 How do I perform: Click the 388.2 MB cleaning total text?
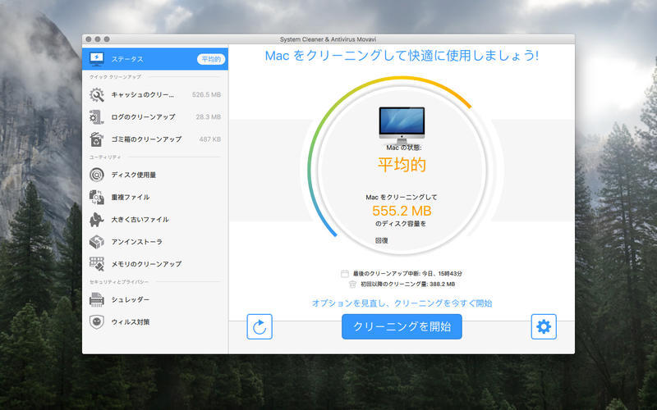coord(407,284)
